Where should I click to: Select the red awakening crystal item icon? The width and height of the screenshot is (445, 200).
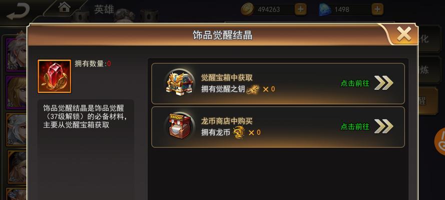pyautogui.click(x=54, y=76)
